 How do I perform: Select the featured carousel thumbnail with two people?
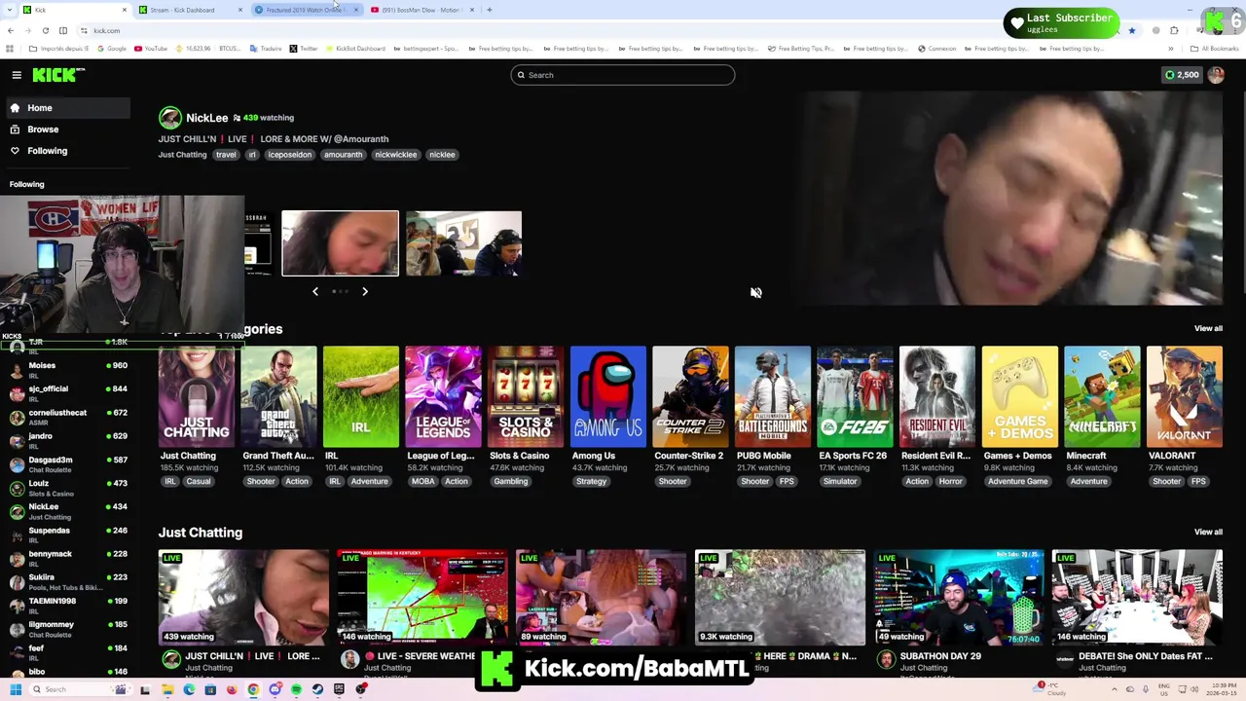pos(463,243)
